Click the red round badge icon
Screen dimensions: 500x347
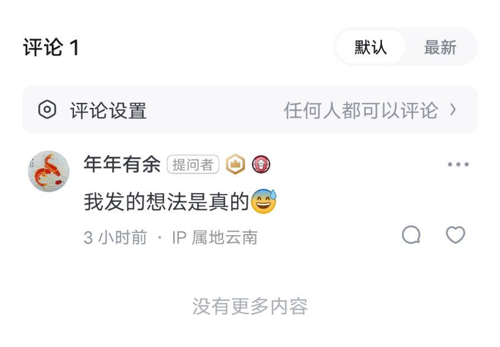tap(261, 164)
